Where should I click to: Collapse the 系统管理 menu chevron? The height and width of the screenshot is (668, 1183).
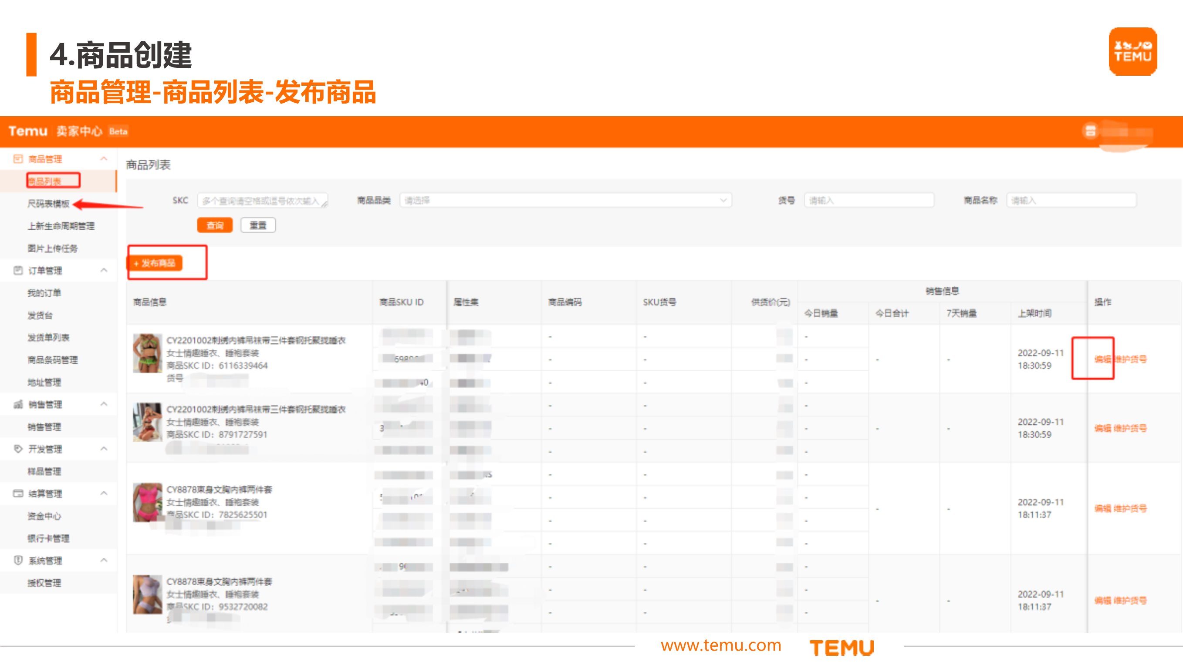tap(104, 560)
